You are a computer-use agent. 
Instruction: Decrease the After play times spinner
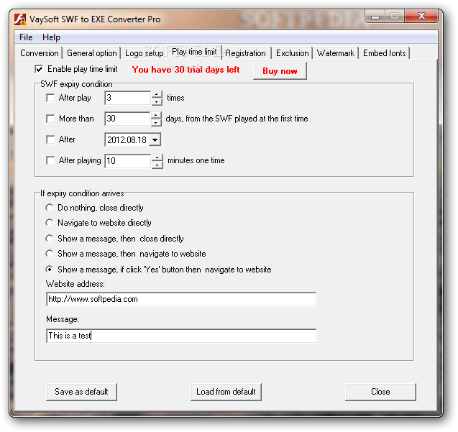(x=157, y=101)
